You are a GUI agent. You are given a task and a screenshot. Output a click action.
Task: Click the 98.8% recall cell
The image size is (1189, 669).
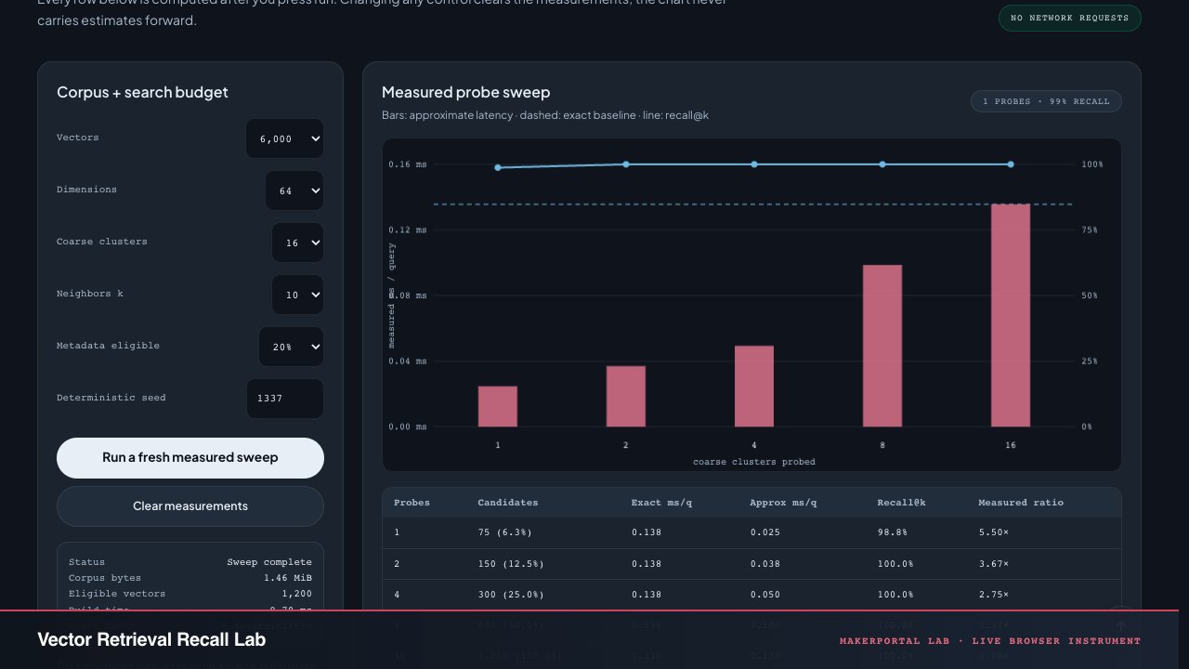coord(892,533)
